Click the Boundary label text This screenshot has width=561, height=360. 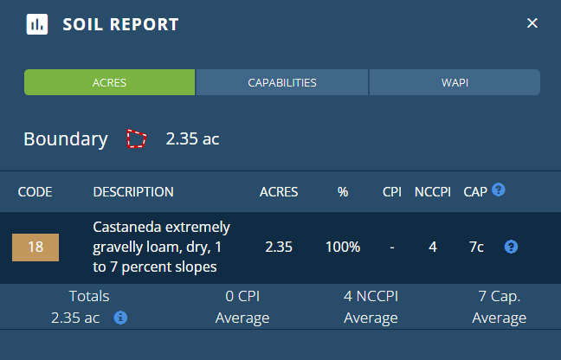point(66,138)
